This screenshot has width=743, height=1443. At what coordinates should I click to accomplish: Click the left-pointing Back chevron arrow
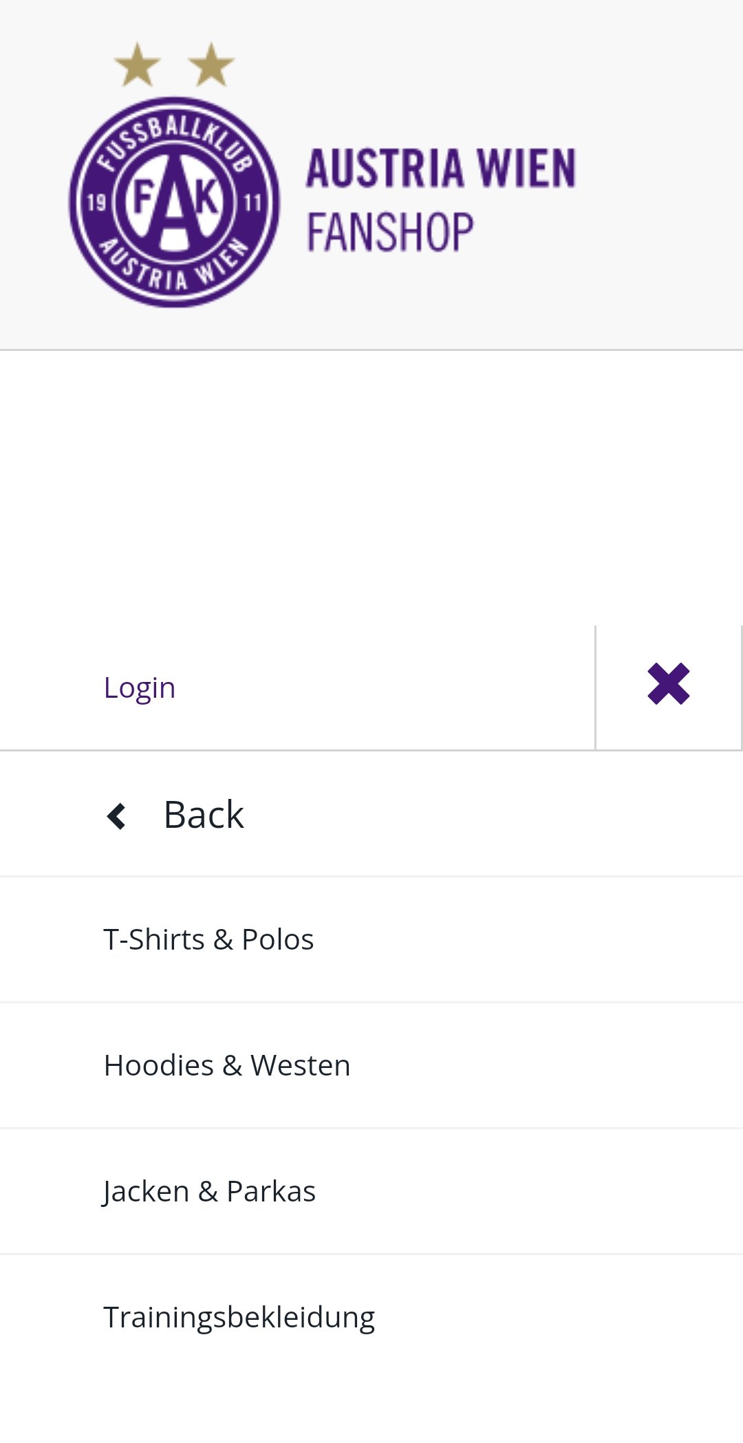(x=116, y=817)
